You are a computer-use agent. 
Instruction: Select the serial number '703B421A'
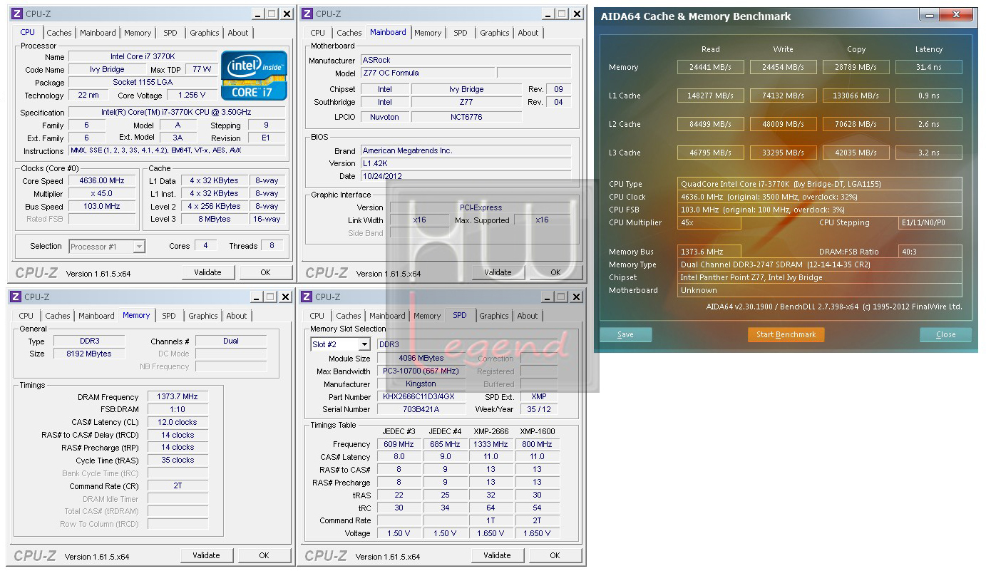(x=422, y=409)
